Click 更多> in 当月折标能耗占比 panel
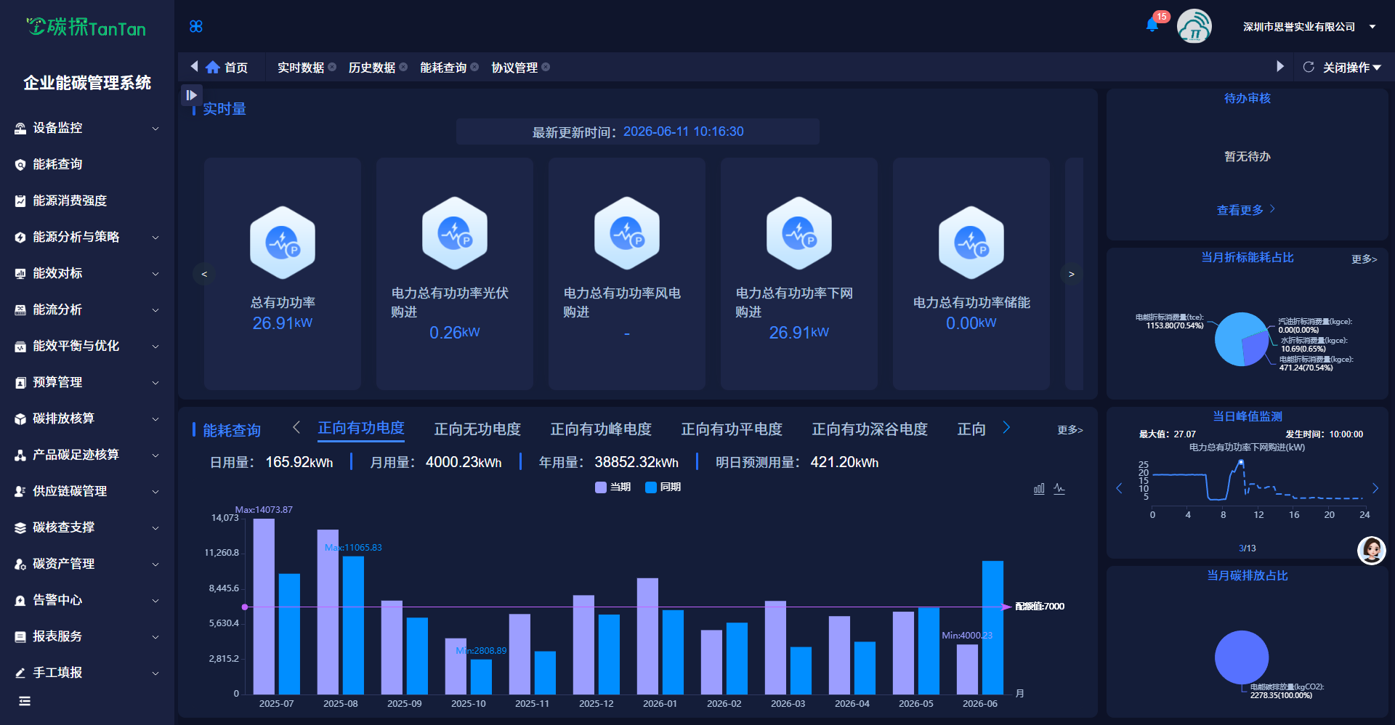The width and height of the screenshot is (1395, 725). point(1364,259)
